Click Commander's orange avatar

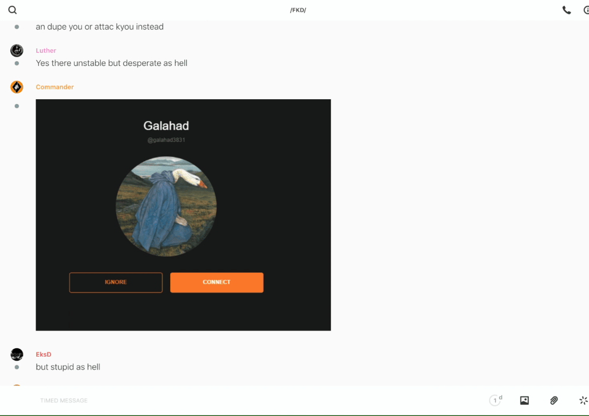pyautogui.click(x=17, y=87)
